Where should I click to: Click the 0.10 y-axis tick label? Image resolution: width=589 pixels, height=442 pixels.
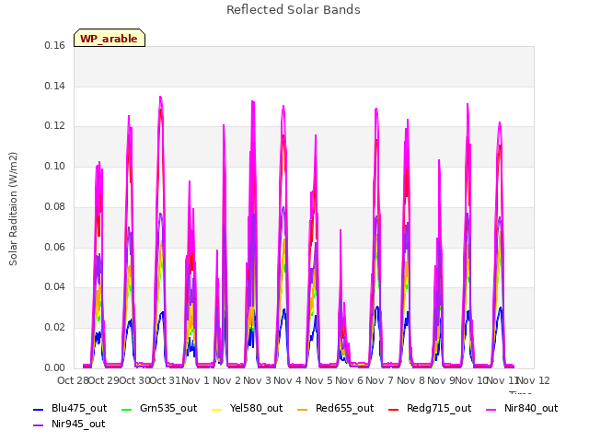coord(54,166)
